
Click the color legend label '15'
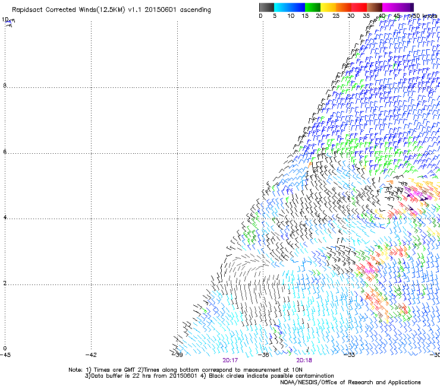[x=305, y=16]
